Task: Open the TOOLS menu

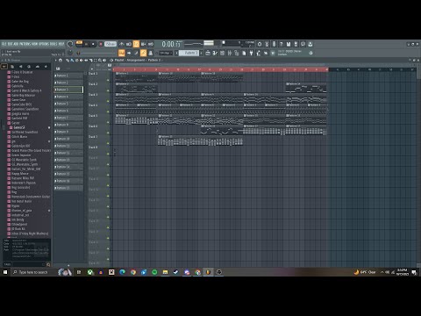Action: (x=54, y=44)
